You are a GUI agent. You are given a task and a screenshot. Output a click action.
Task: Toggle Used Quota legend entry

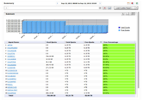point(125,28)
